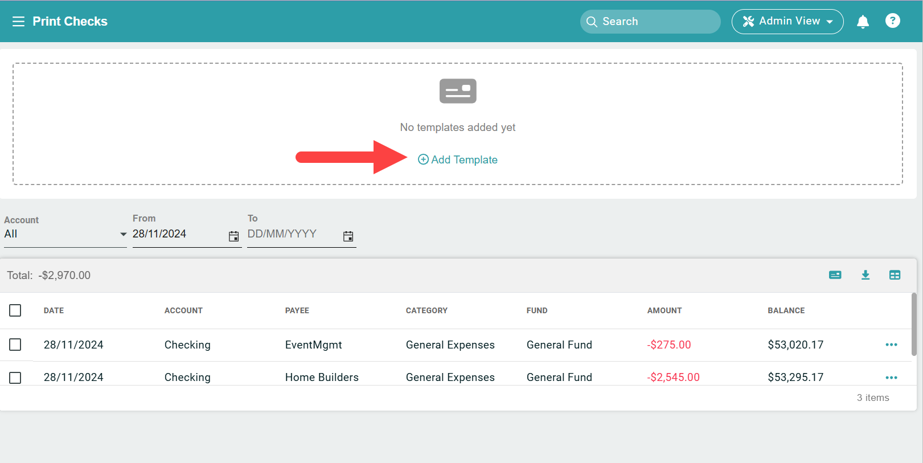The width and height of the screenshot is (923, 463).
Task: Open the help question mark icon
Action: click(x=892, y=21)
